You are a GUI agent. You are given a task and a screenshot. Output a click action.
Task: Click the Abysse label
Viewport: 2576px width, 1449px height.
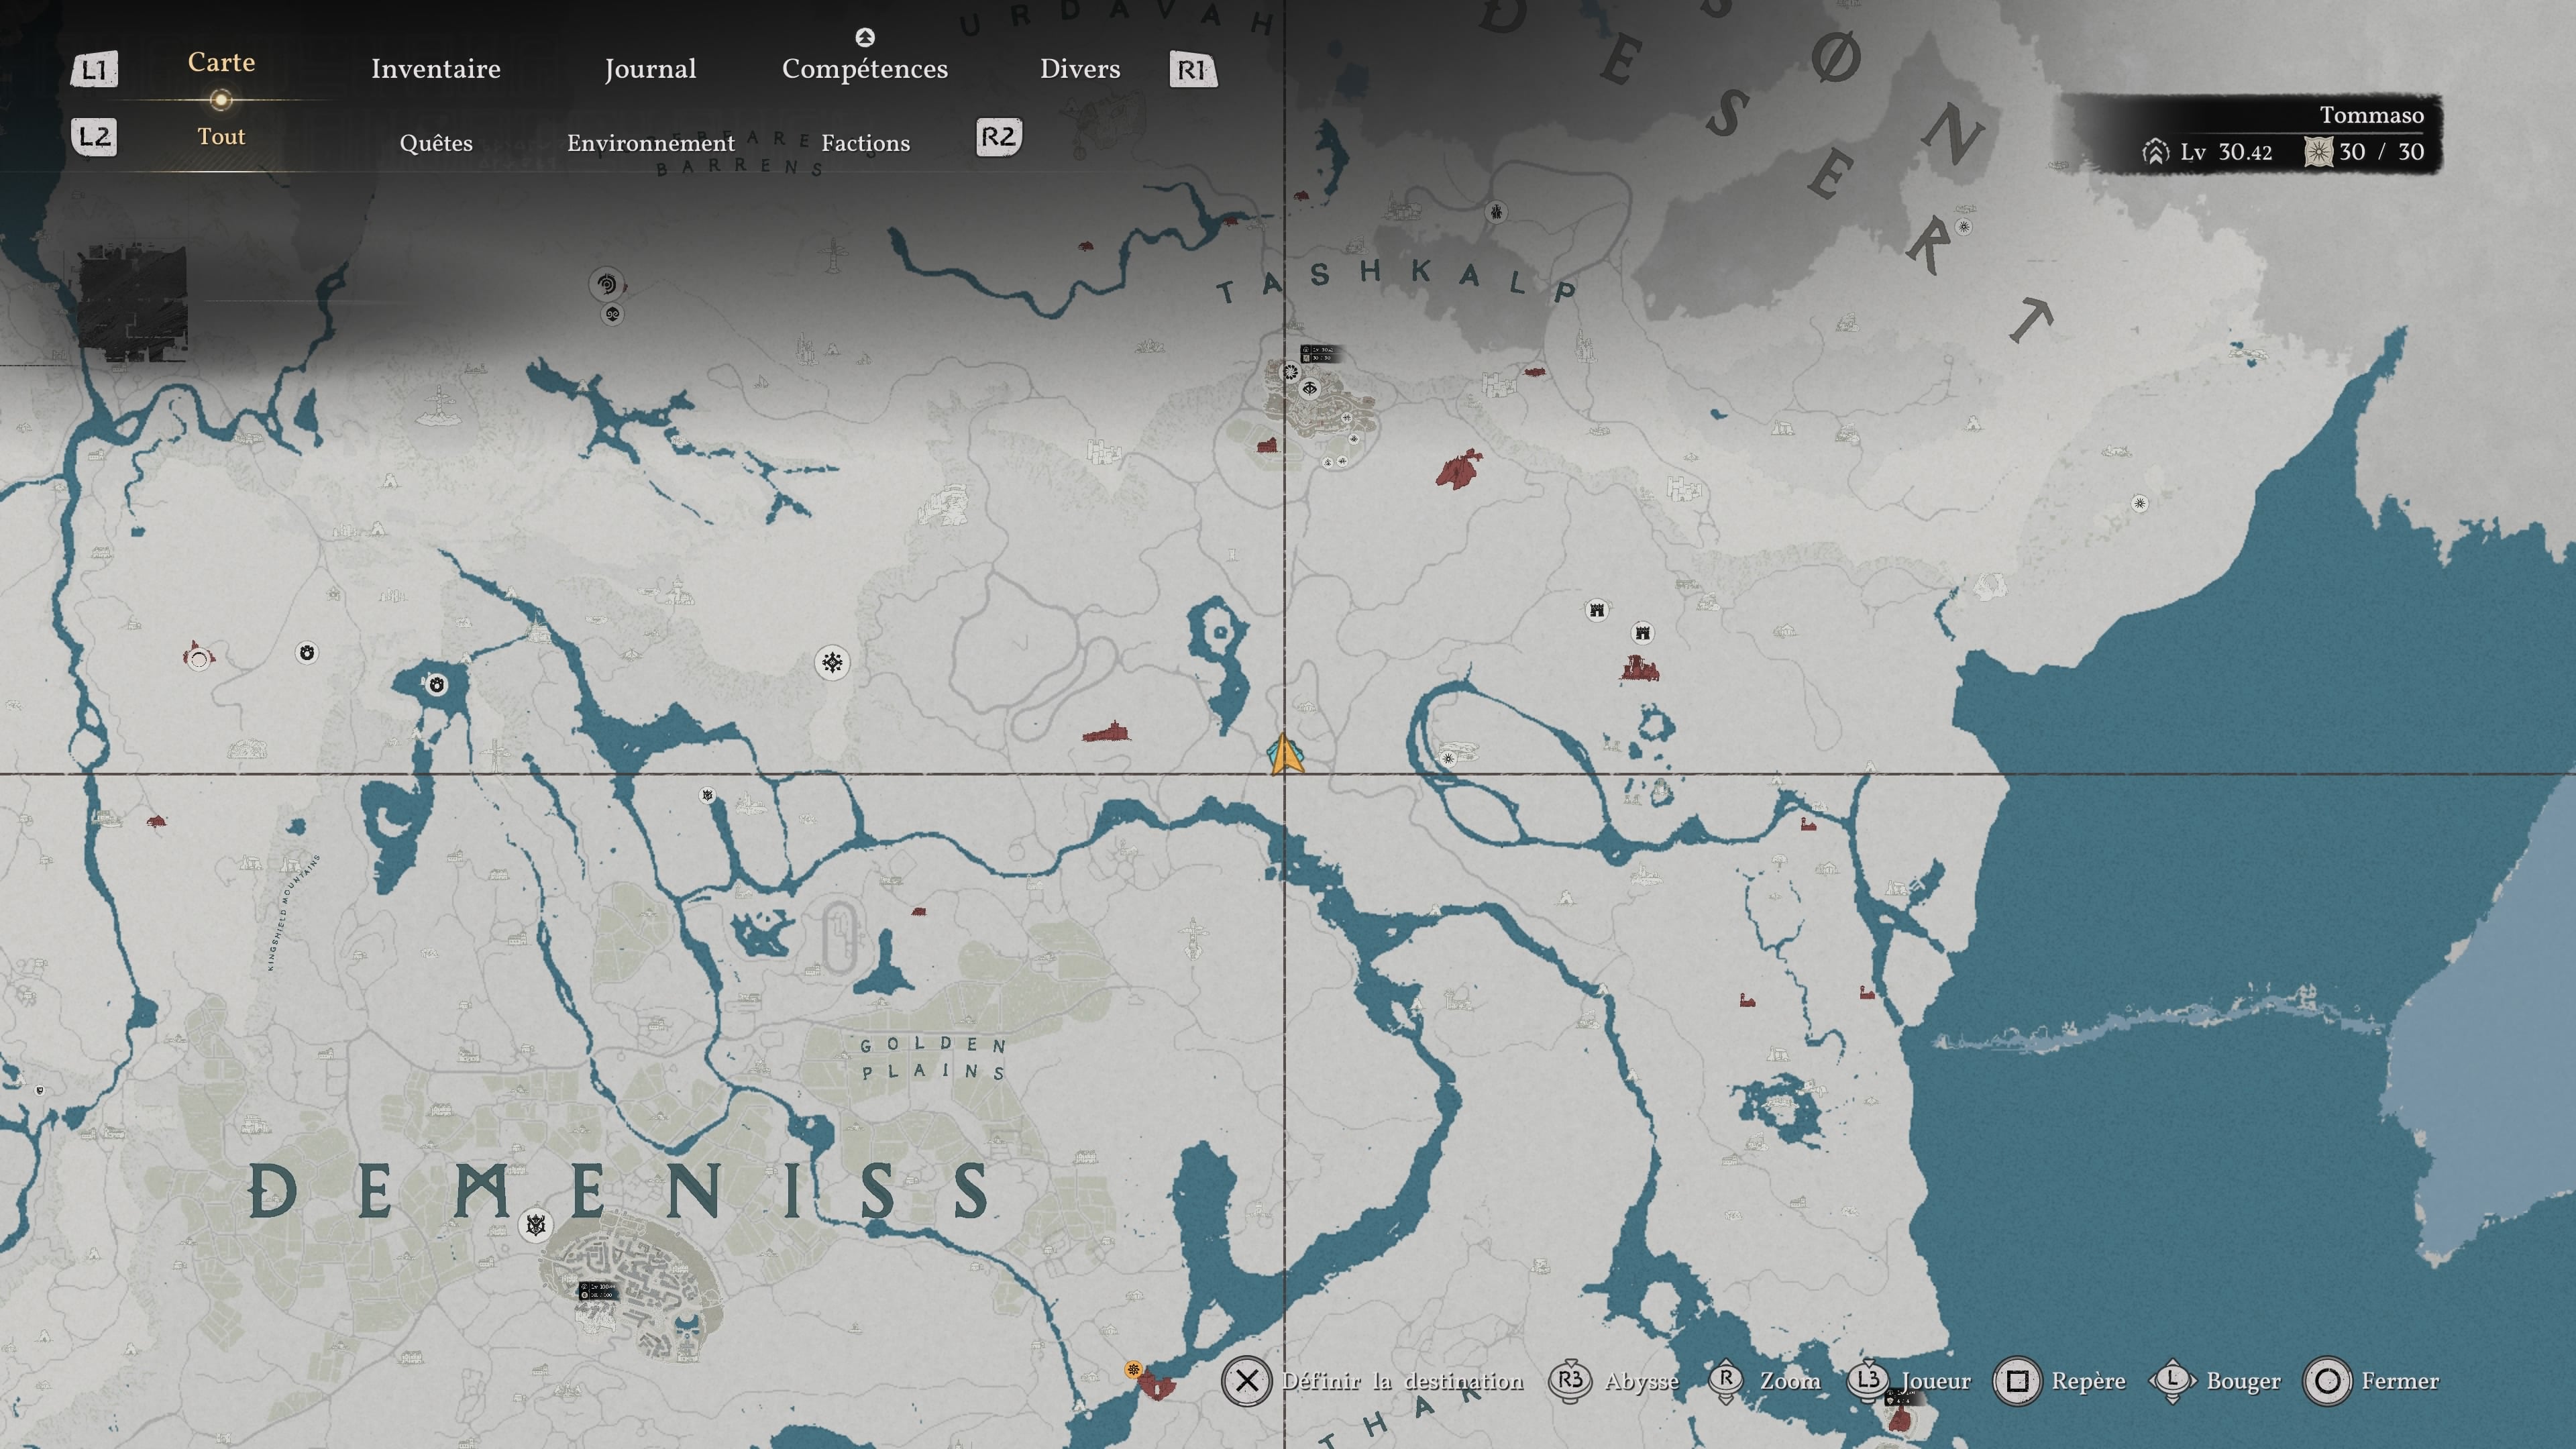coord(1642,1381)
